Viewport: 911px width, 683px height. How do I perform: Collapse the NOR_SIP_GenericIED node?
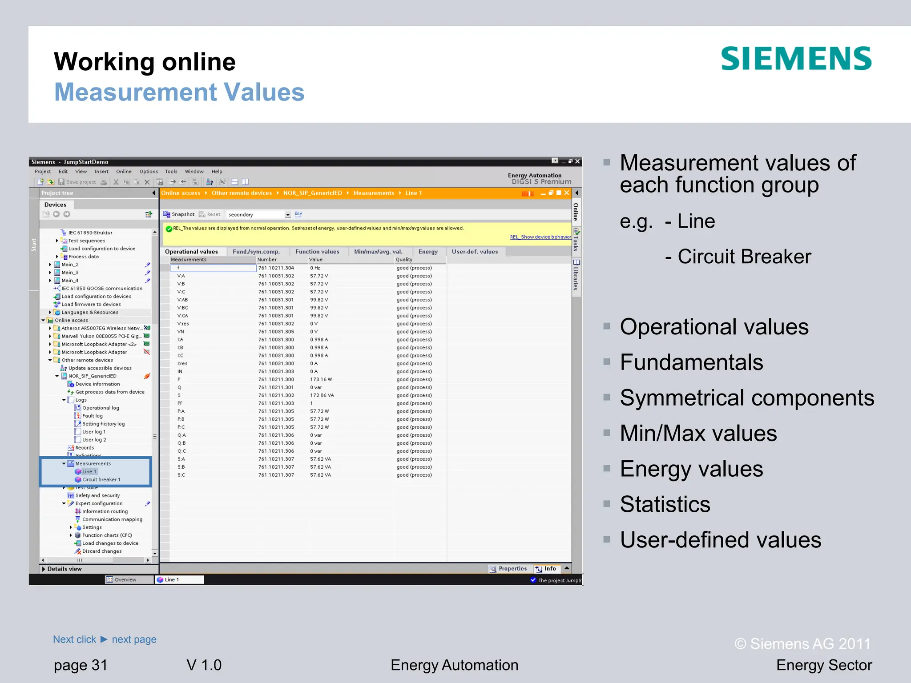[x=57, y=376]
